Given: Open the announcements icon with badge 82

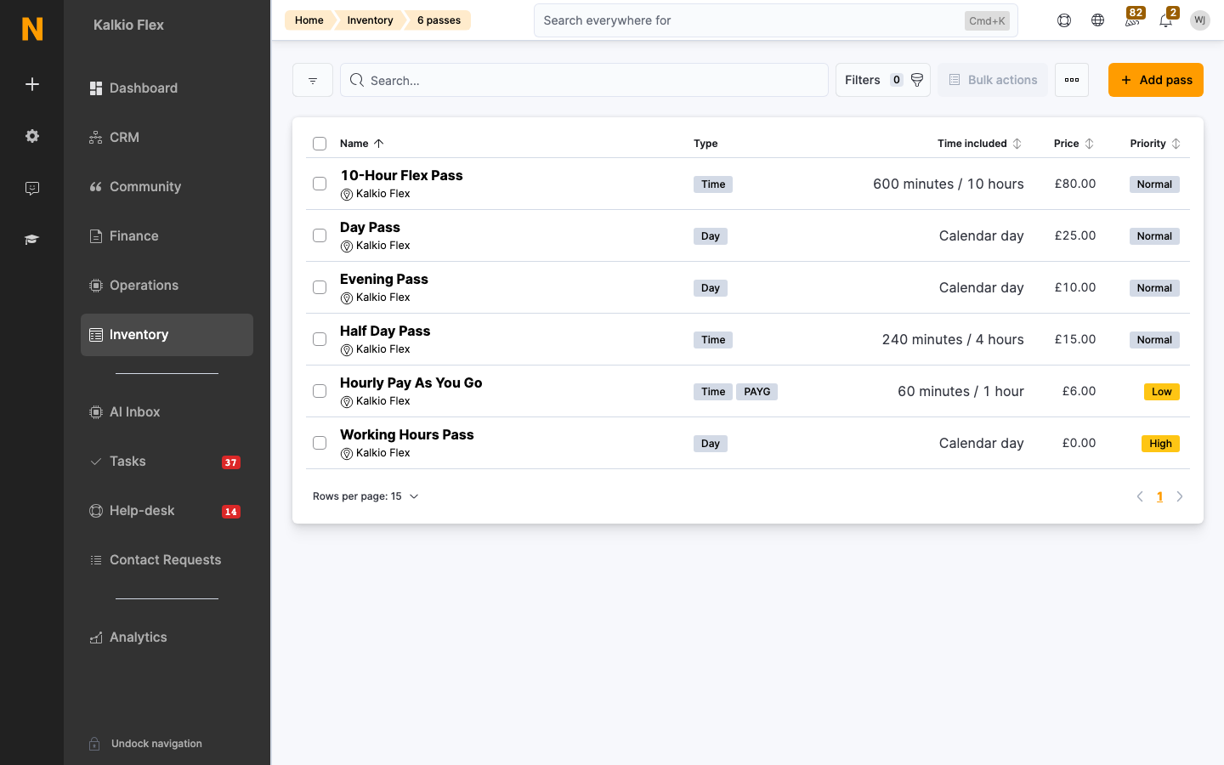Looking at the screenshot, I should click(x=1132, y=20).
